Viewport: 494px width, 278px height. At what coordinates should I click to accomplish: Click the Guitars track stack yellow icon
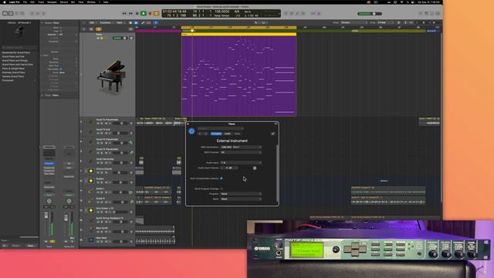click(x=91, y=181)
